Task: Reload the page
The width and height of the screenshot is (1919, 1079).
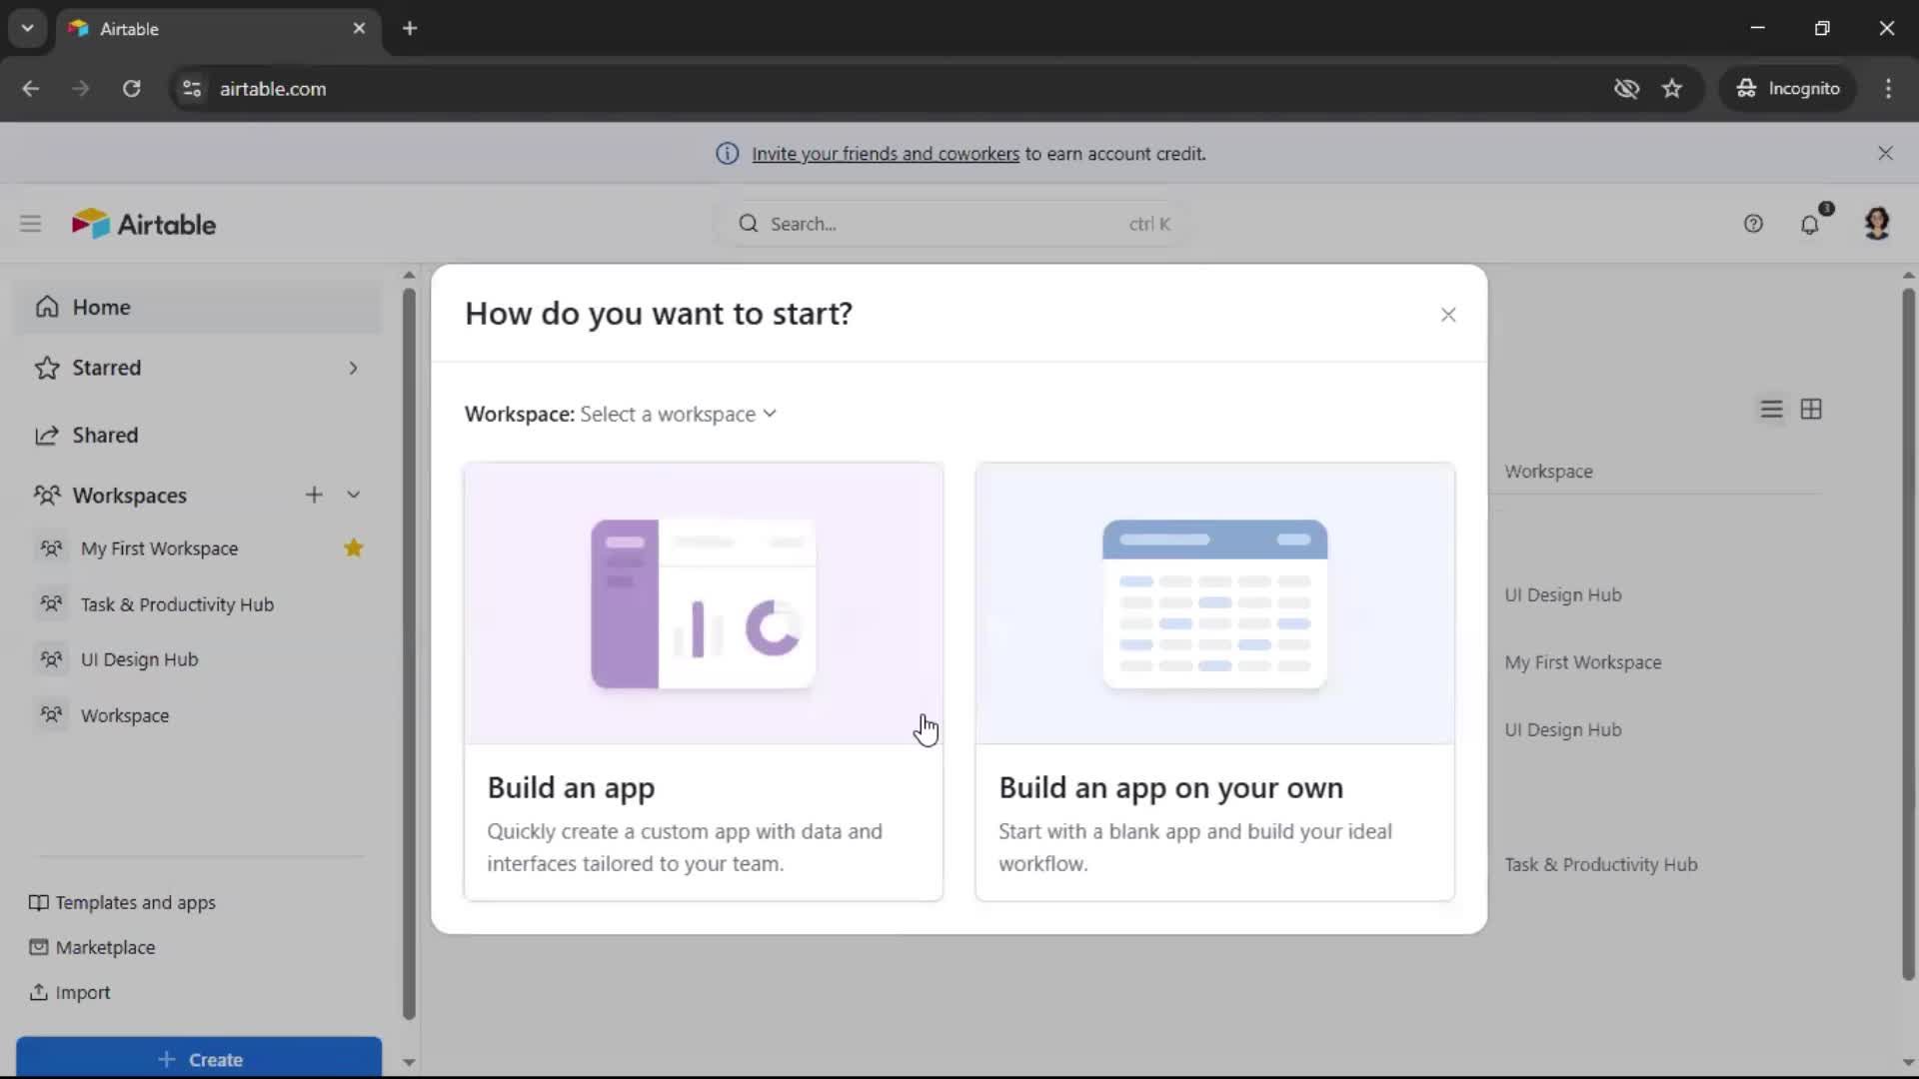Action: pyautogui.click(x=131, y=88)
